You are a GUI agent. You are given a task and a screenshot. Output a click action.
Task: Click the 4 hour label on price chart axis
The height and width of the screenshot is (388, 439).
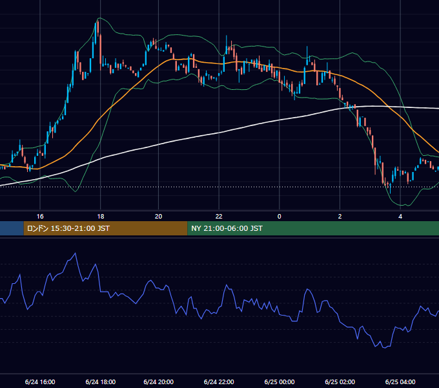pyautogui.click(x=400, y=217)
